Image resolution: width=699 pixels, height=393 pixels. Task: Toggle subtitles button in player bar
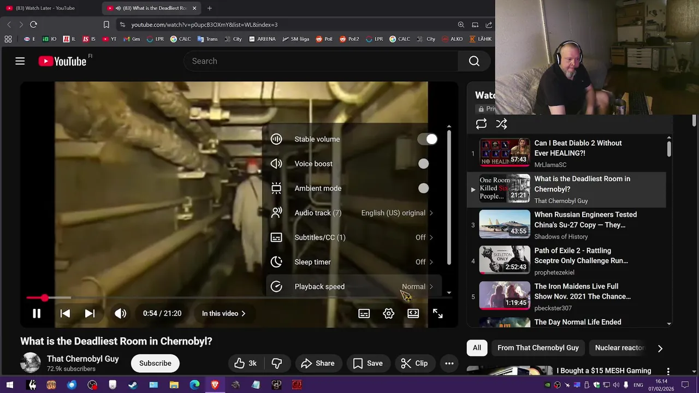click(364, 313)
